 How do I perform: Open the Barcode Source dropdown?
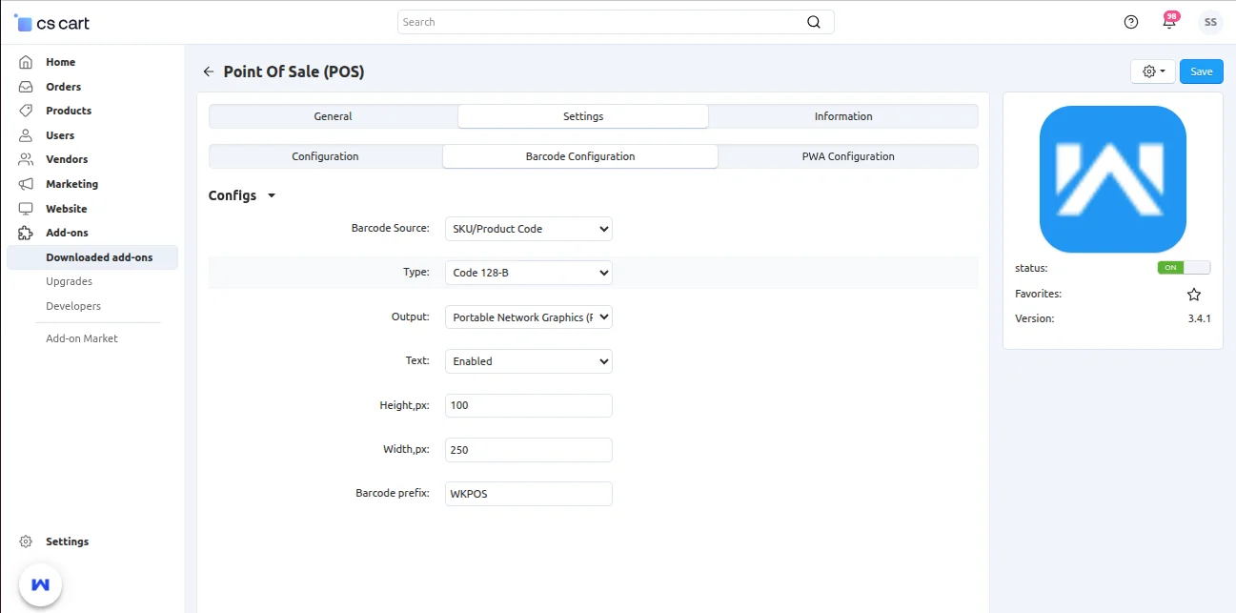(x=528, y=229)
